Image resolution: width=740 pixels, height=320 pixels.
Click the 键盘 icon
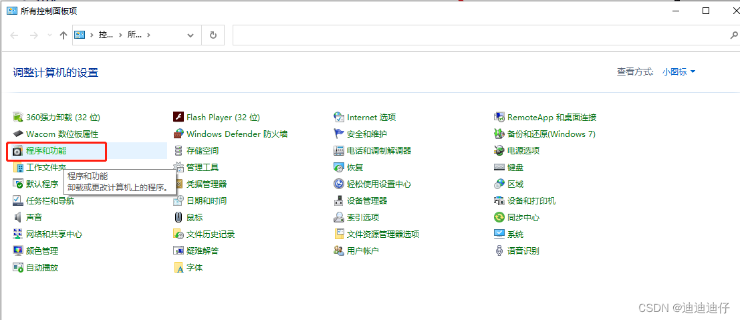499,168
